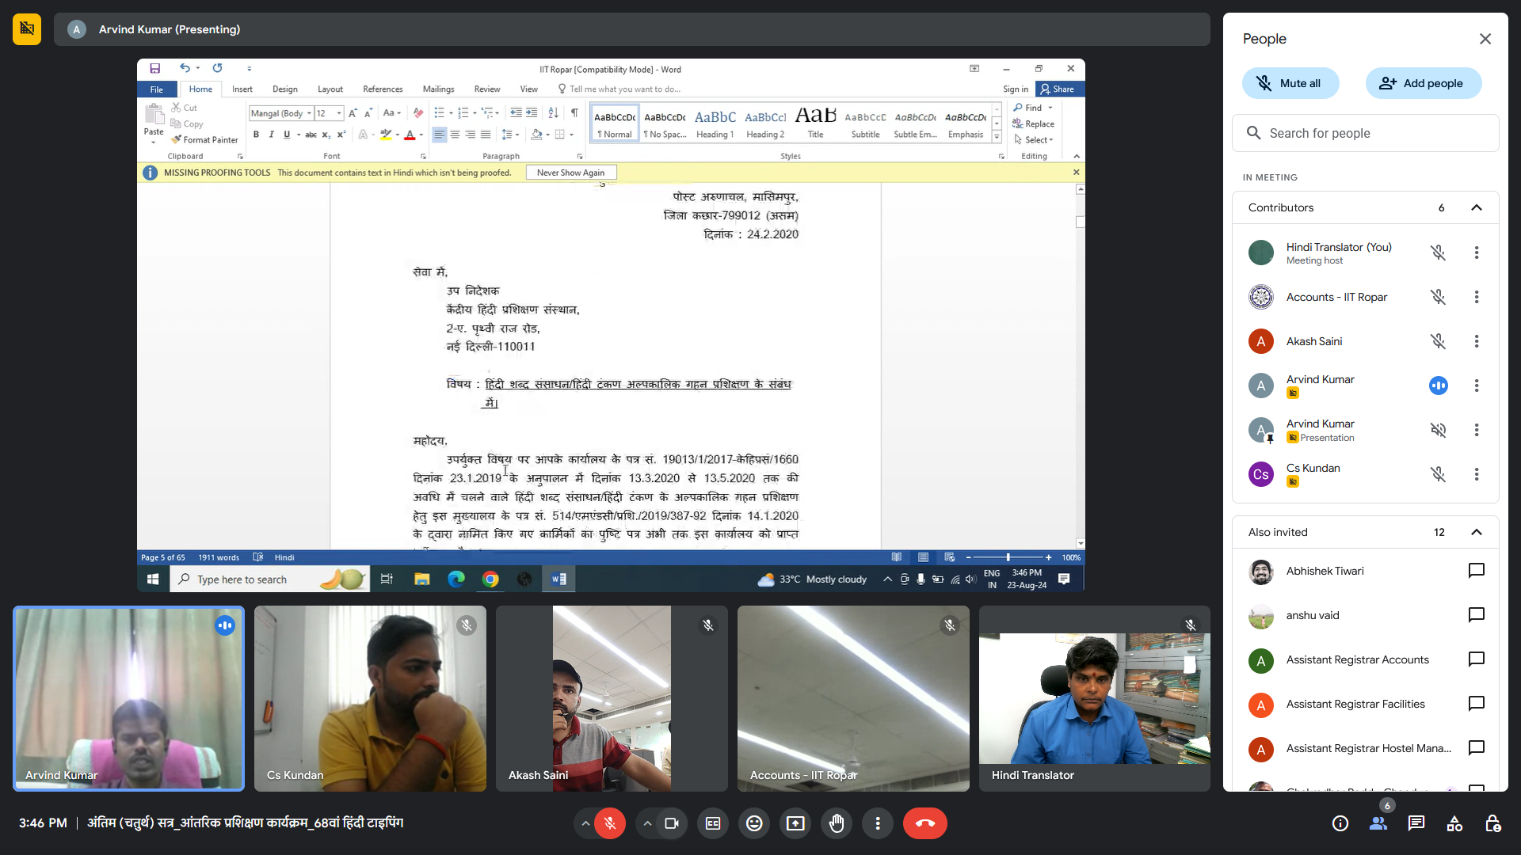The height and width of the screenshot is (855, 1521).
Task: Open Chrome from the shared taskbar
Action: pos(490,579)
